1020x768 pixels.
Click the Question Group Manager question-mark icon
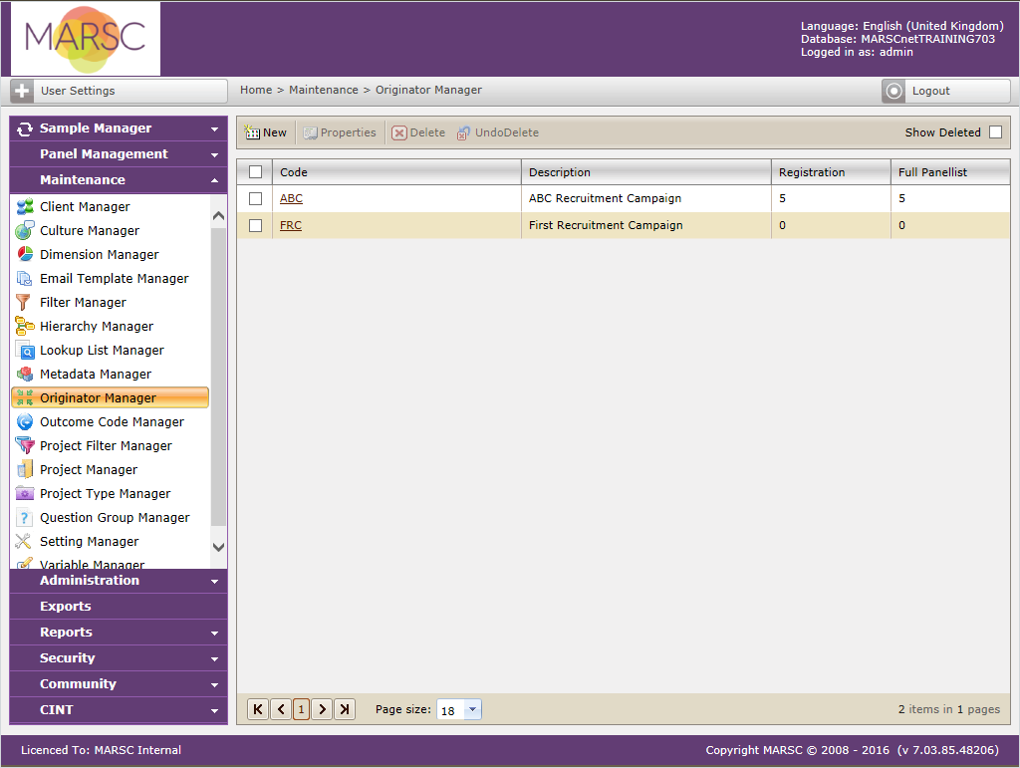[x=25, y=518]
